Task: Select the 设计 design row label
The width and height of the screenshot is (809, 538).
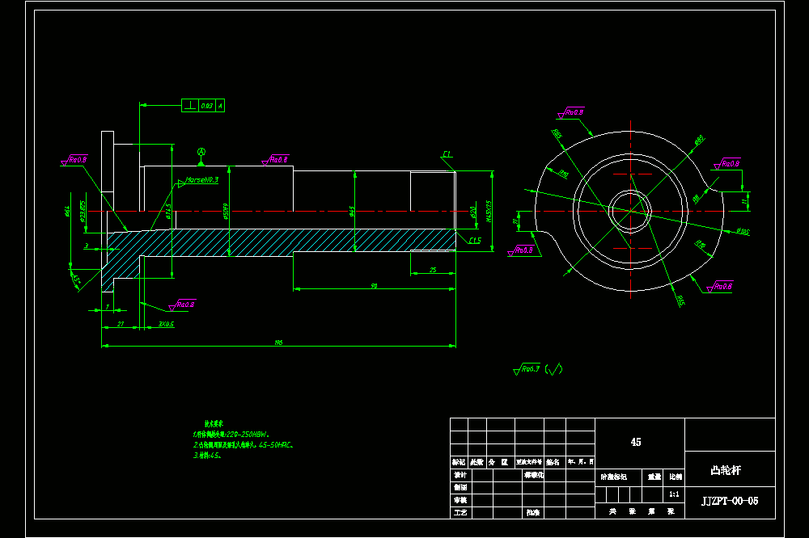Action: click(460, 475)
